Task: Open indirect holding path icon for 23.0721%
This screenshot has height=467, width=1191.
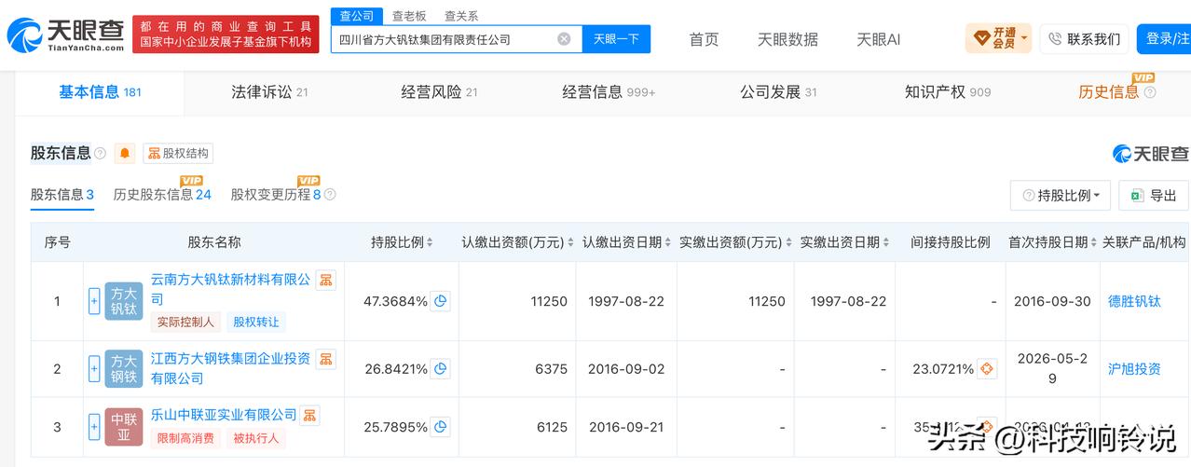Action: click(987, 369)
